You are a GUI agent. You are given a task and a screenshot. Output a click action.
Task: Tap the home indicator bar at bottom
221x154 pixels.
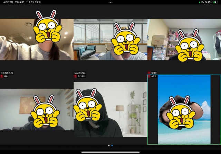point(110,152)
